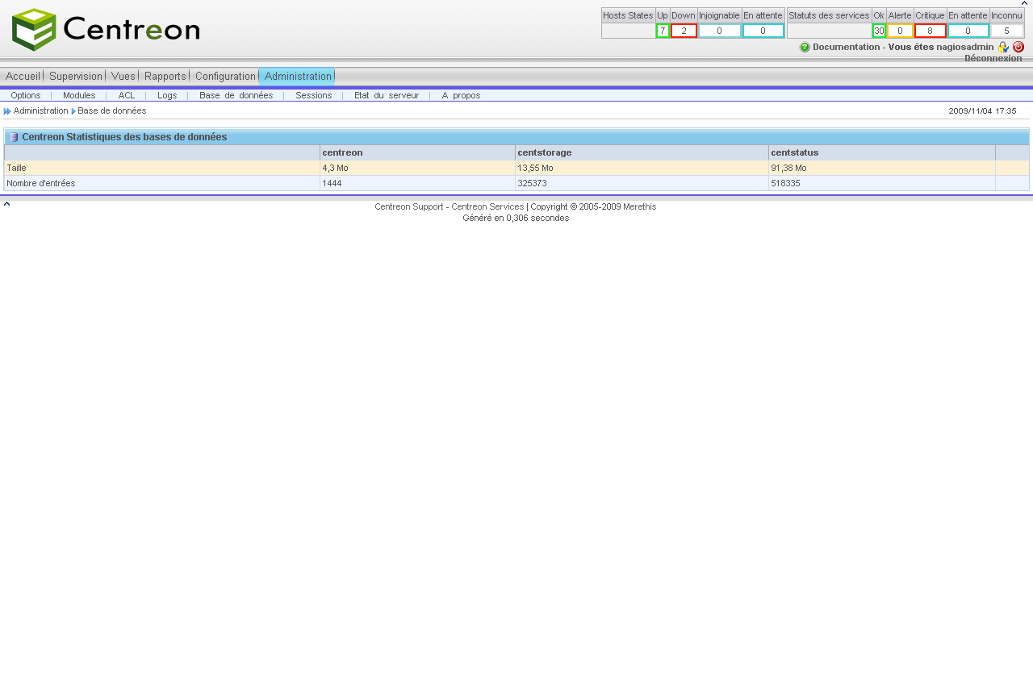Click the Déconnexion link
The width and height of the screenshot is (1033, 675).
pos(993,58)
